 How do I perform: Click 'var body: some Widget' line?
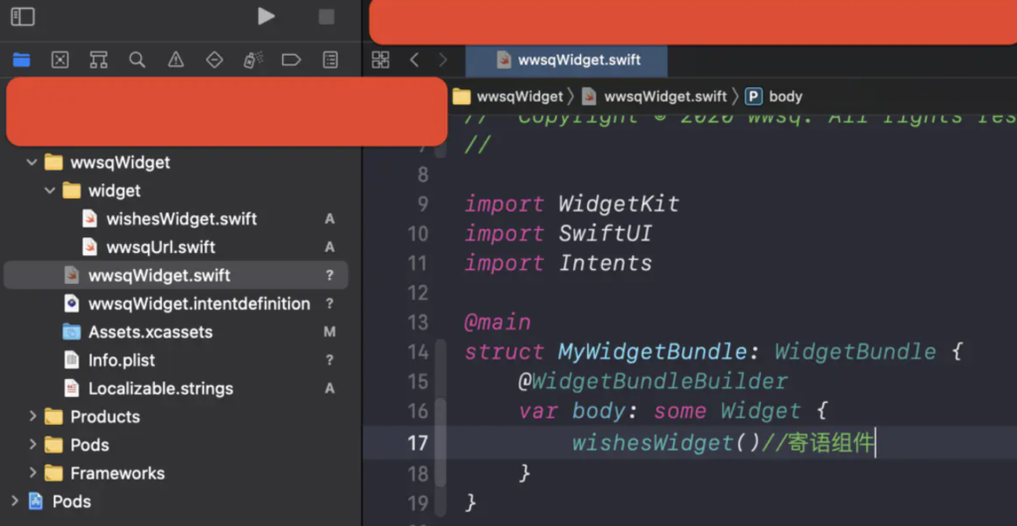point(673,411)
